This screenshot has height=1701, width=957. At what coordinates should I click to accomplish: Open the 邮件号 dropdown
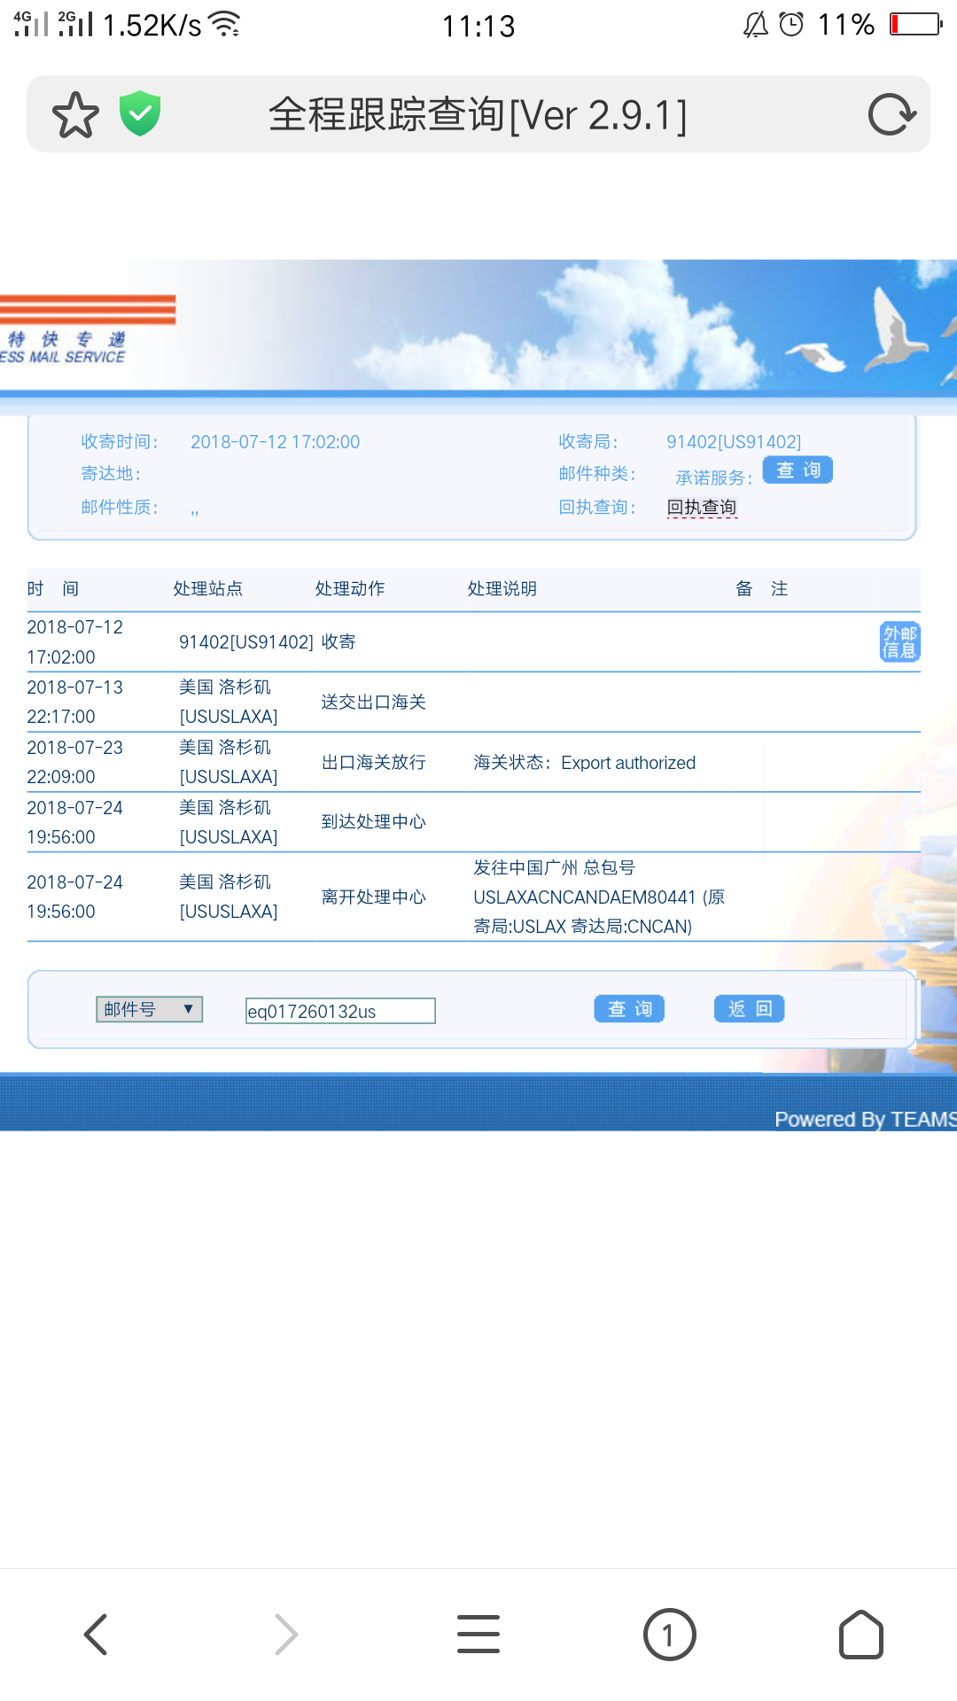(x=150, y=1009)
